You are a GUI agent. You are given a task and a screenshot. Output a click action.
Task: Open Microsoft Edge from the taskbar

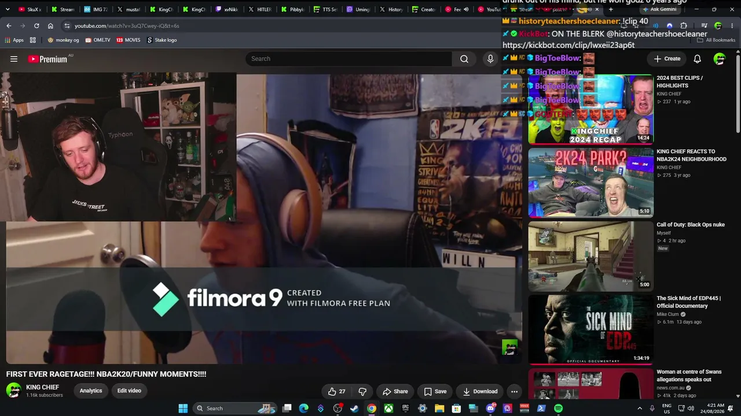(303, 408)
